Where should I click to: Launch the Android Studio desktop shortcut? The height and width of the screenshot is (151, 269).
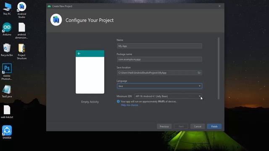coord(21,10)
